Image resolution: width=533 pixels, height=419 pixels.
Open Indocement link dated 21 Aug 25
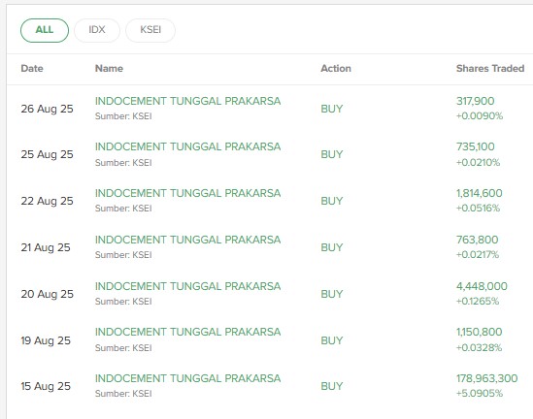tap(187, 240)
